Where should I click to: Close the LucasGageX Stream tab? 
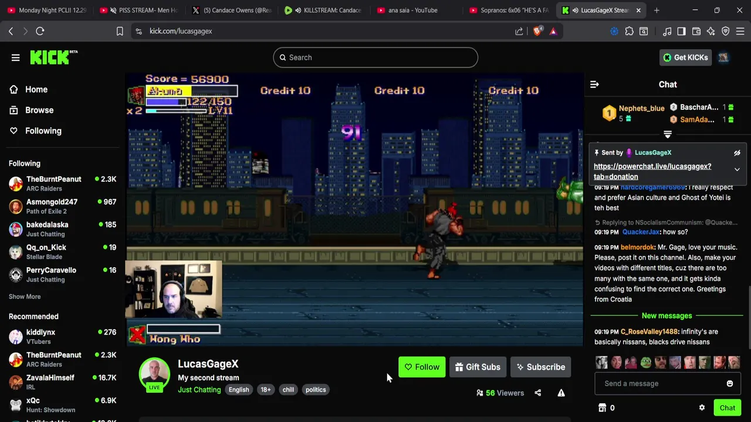coord(638,10)
